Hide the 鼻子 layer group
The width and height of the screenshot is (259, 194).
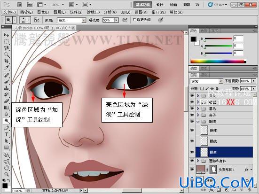pyautogui.click(x=192, y=115)
